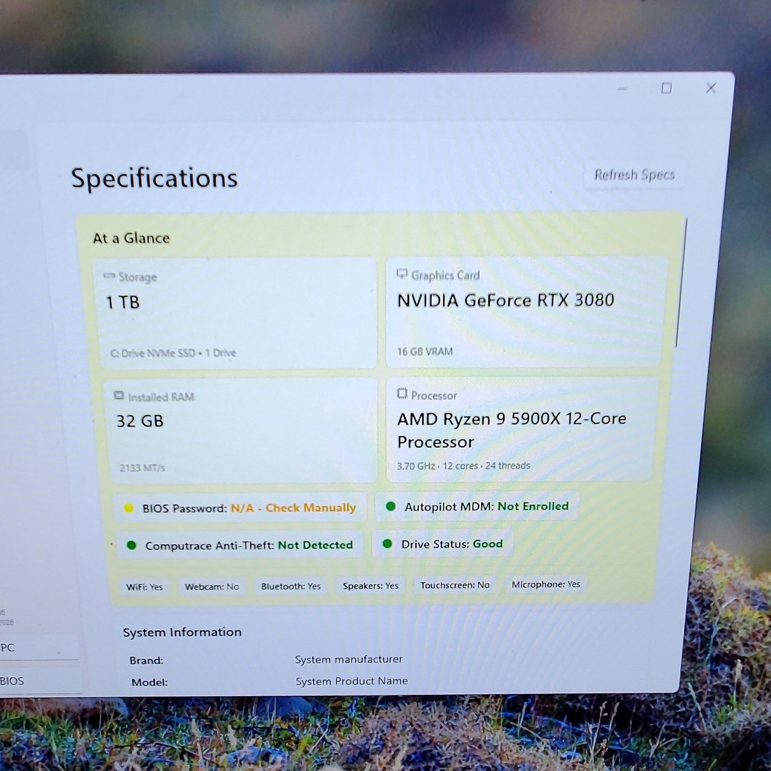Click the System manufacturer value
The height and width of the screenshot is (771, 771).
click(x=348, y=659)
